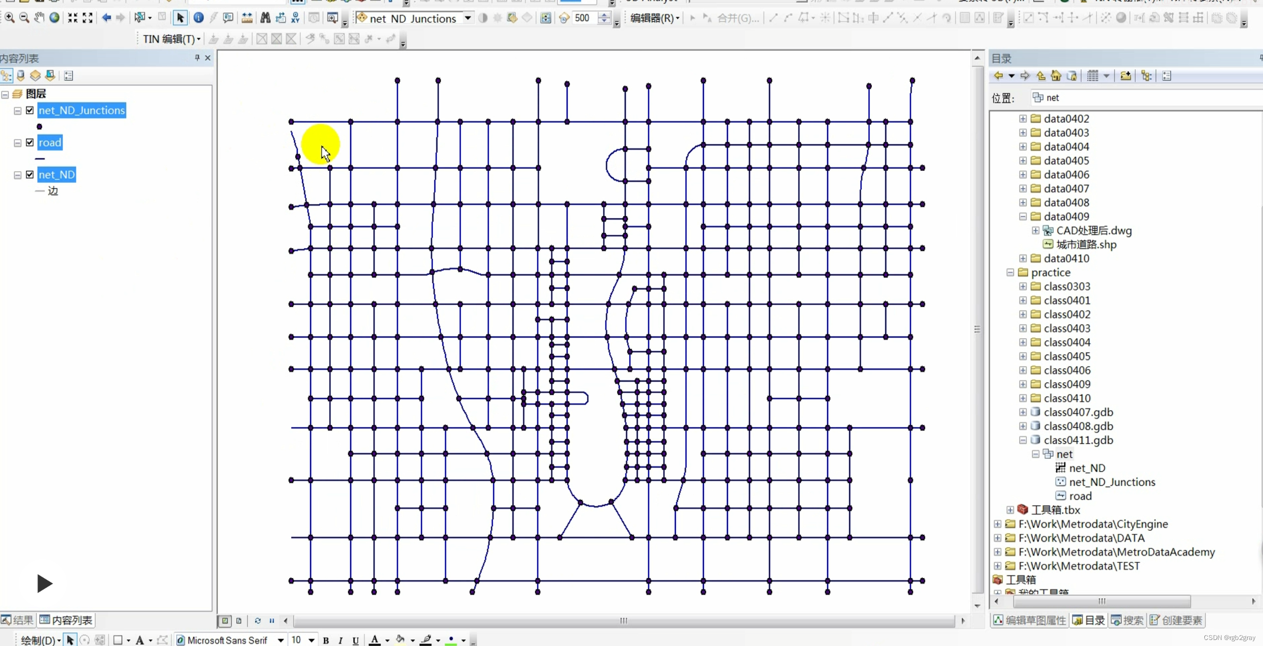Select the Identify info tool
The image size is (1263, 646).
coord(198,18)
